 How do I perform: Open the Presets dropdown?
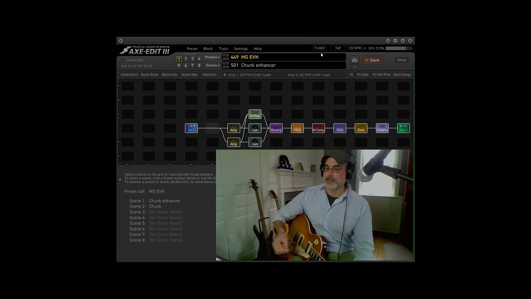point(212,57)
